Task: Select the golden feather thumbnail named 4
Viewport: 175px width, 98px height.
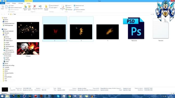Action: click(x=107, y=32)
